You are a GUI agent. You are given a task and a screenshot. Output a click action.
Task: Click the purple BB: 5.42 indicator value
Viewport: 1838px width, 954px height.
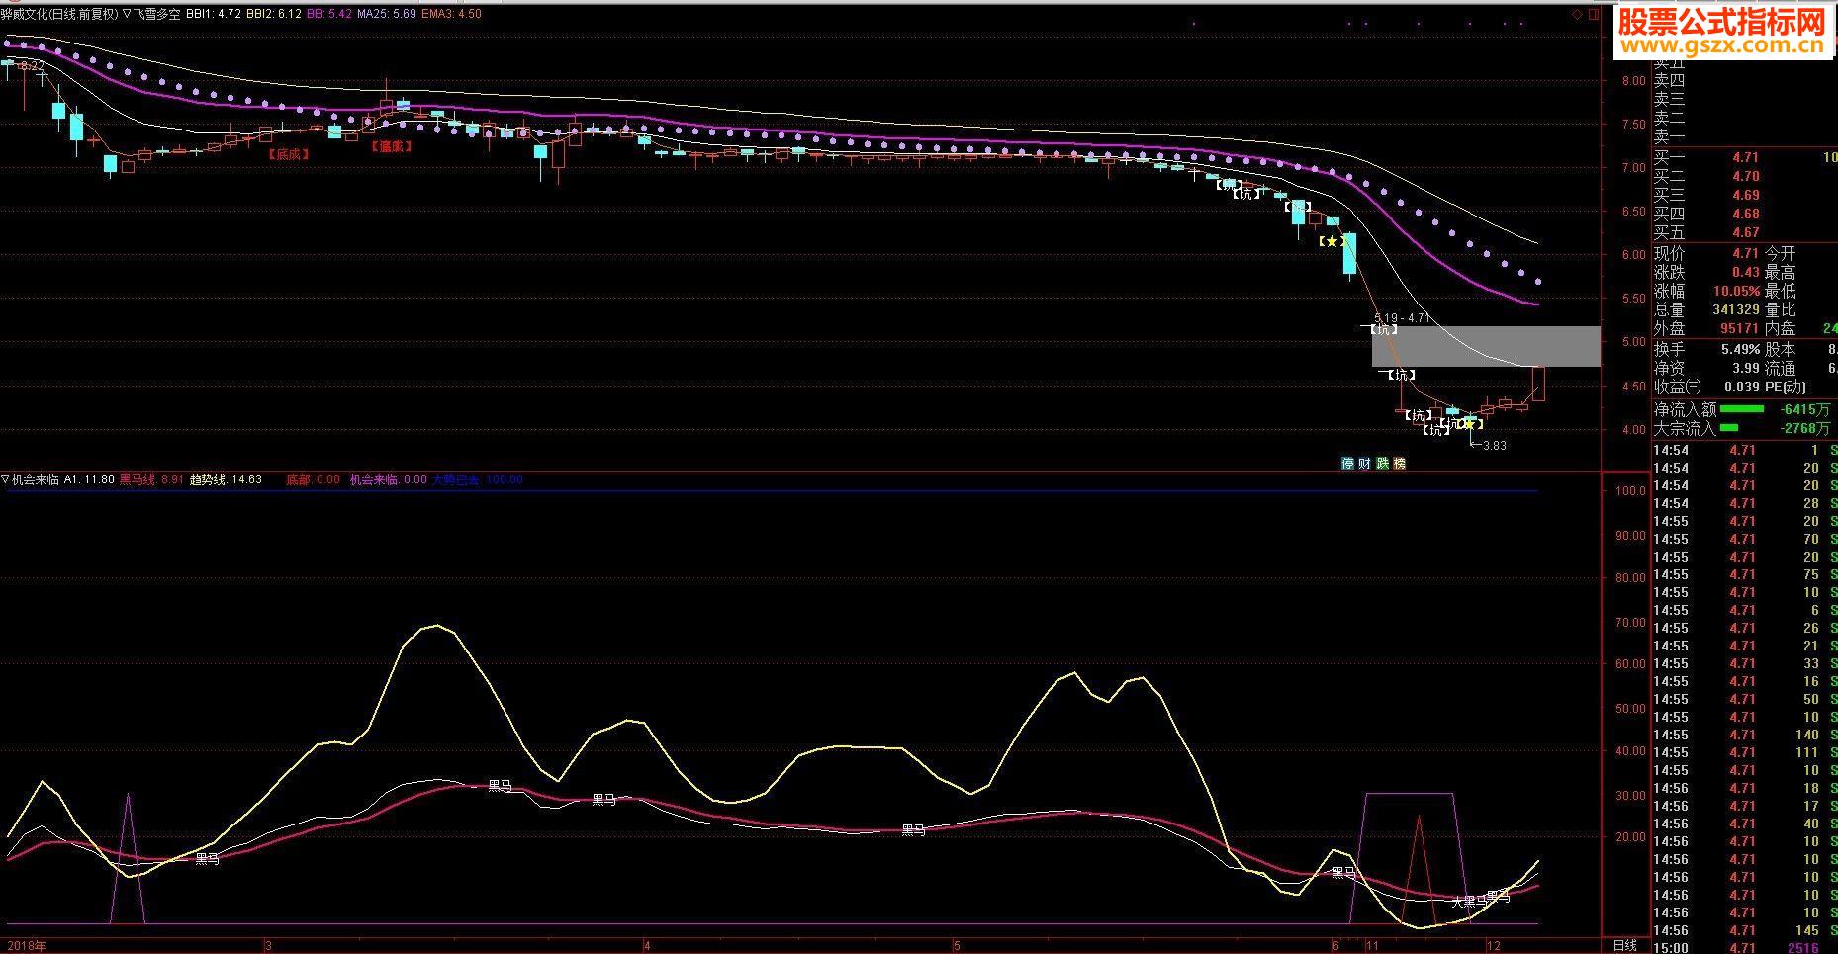coord(329,15)
